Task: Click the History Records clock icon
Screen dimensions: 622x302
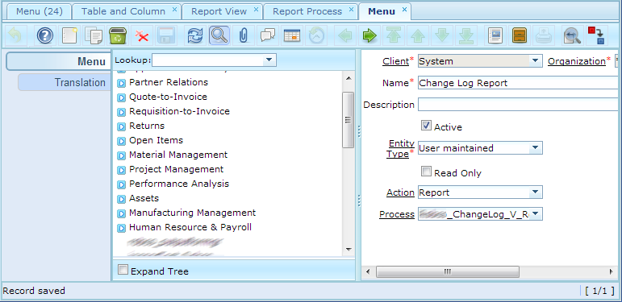Action: [x=316, y=36]
